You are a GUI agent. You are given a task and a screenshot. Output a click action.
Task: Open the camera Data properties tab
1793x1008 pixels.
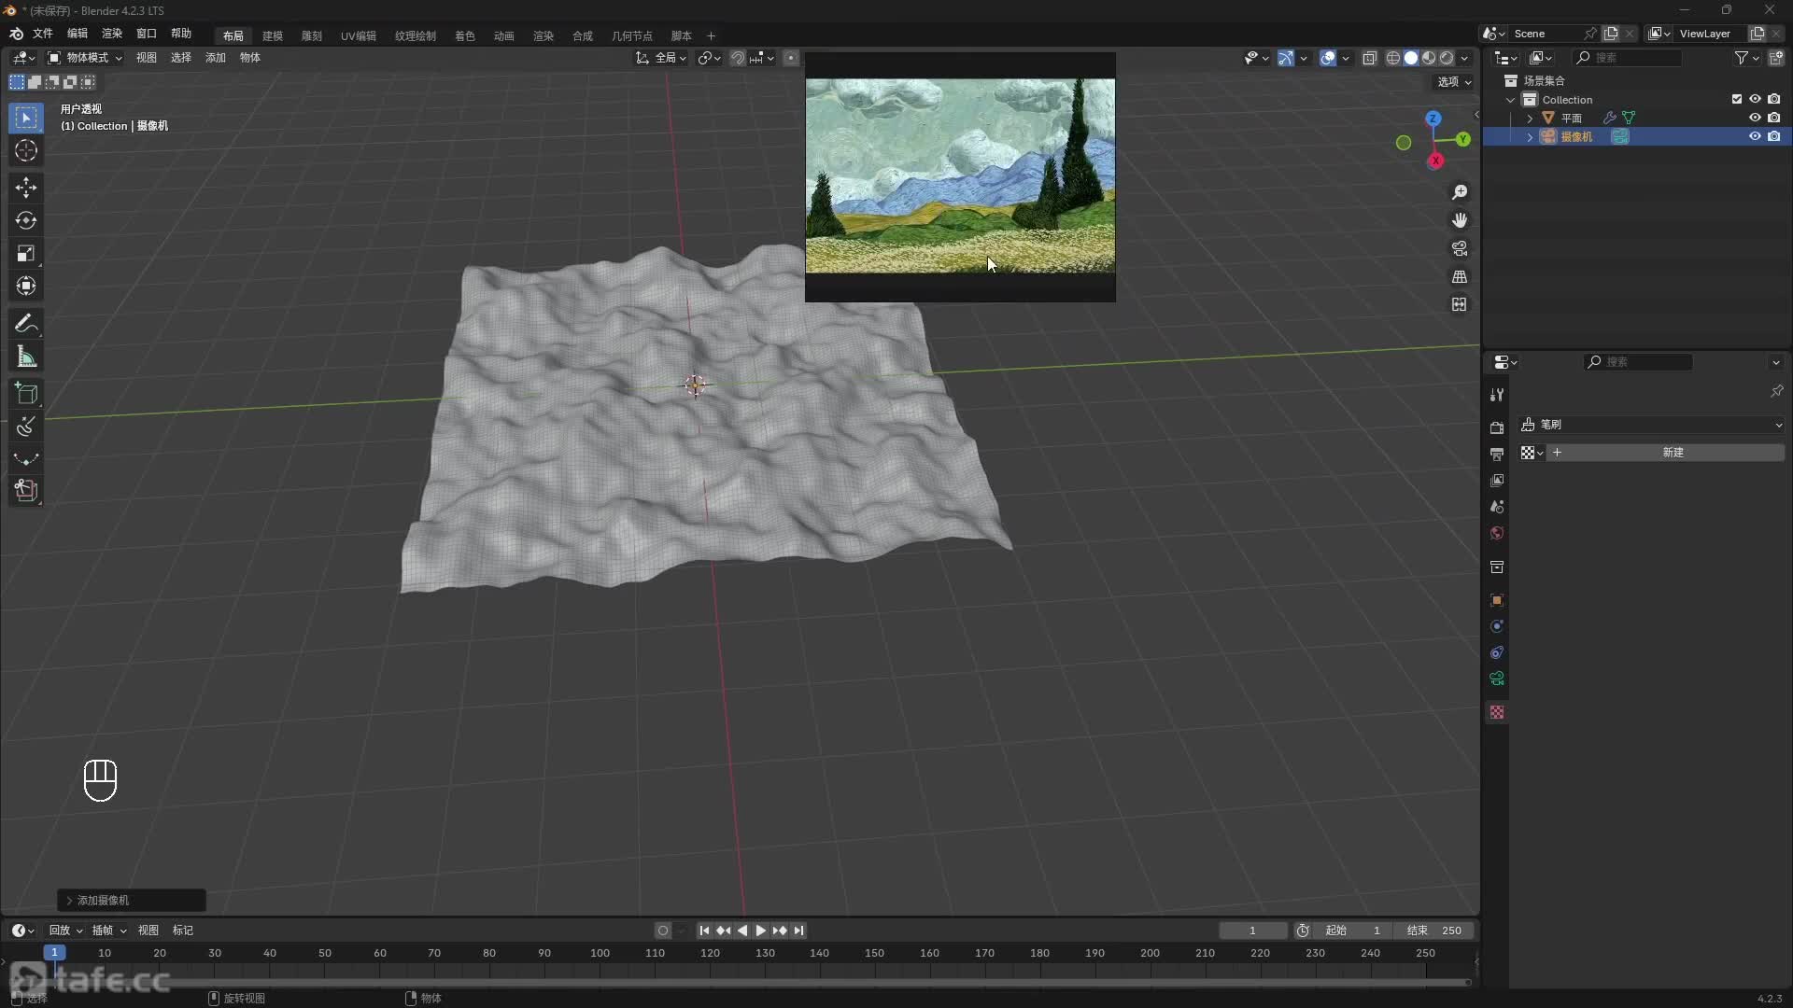pos(1497,679)
